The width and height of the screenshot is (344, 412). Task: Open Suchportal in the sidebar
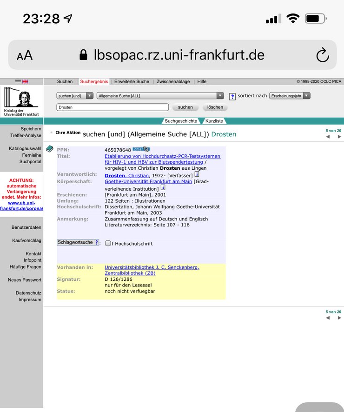coord(30,162)
